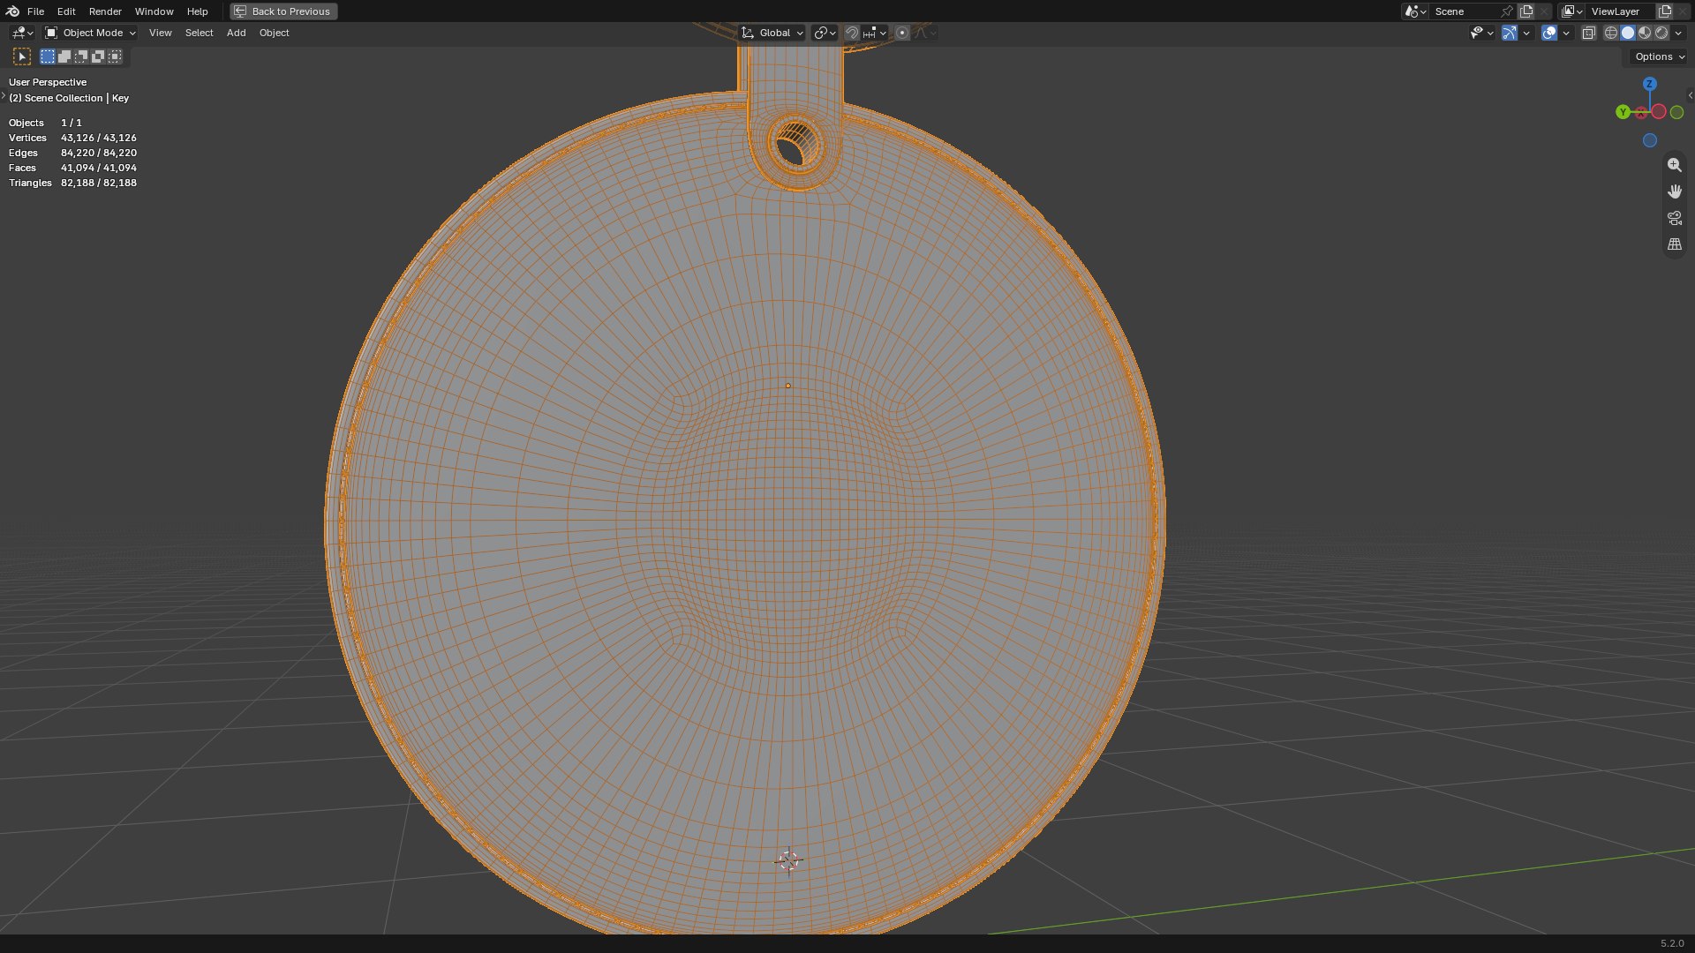Image resolution: width=1695 pixels, height=953 pixels.
Task: Open the Window menu
Action: point(154,11)
